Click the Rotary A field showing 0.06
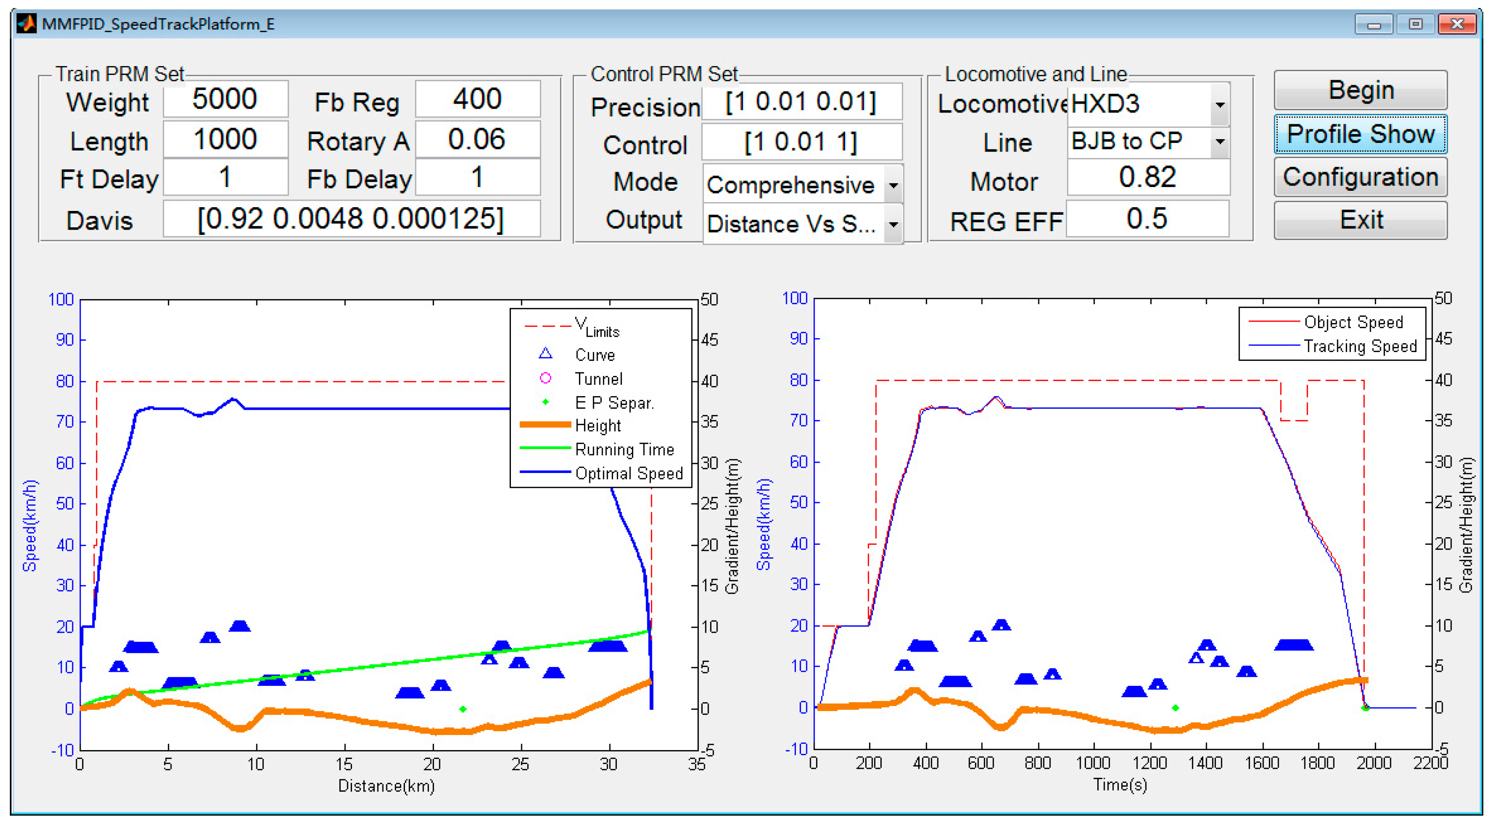The width and height of the screenshot is (1491, 826). (x=477, y=140)
